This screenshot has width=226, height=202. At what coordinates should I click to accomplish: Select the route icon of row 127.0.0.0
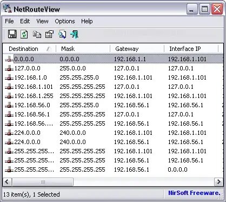click(x=9, y=68)
